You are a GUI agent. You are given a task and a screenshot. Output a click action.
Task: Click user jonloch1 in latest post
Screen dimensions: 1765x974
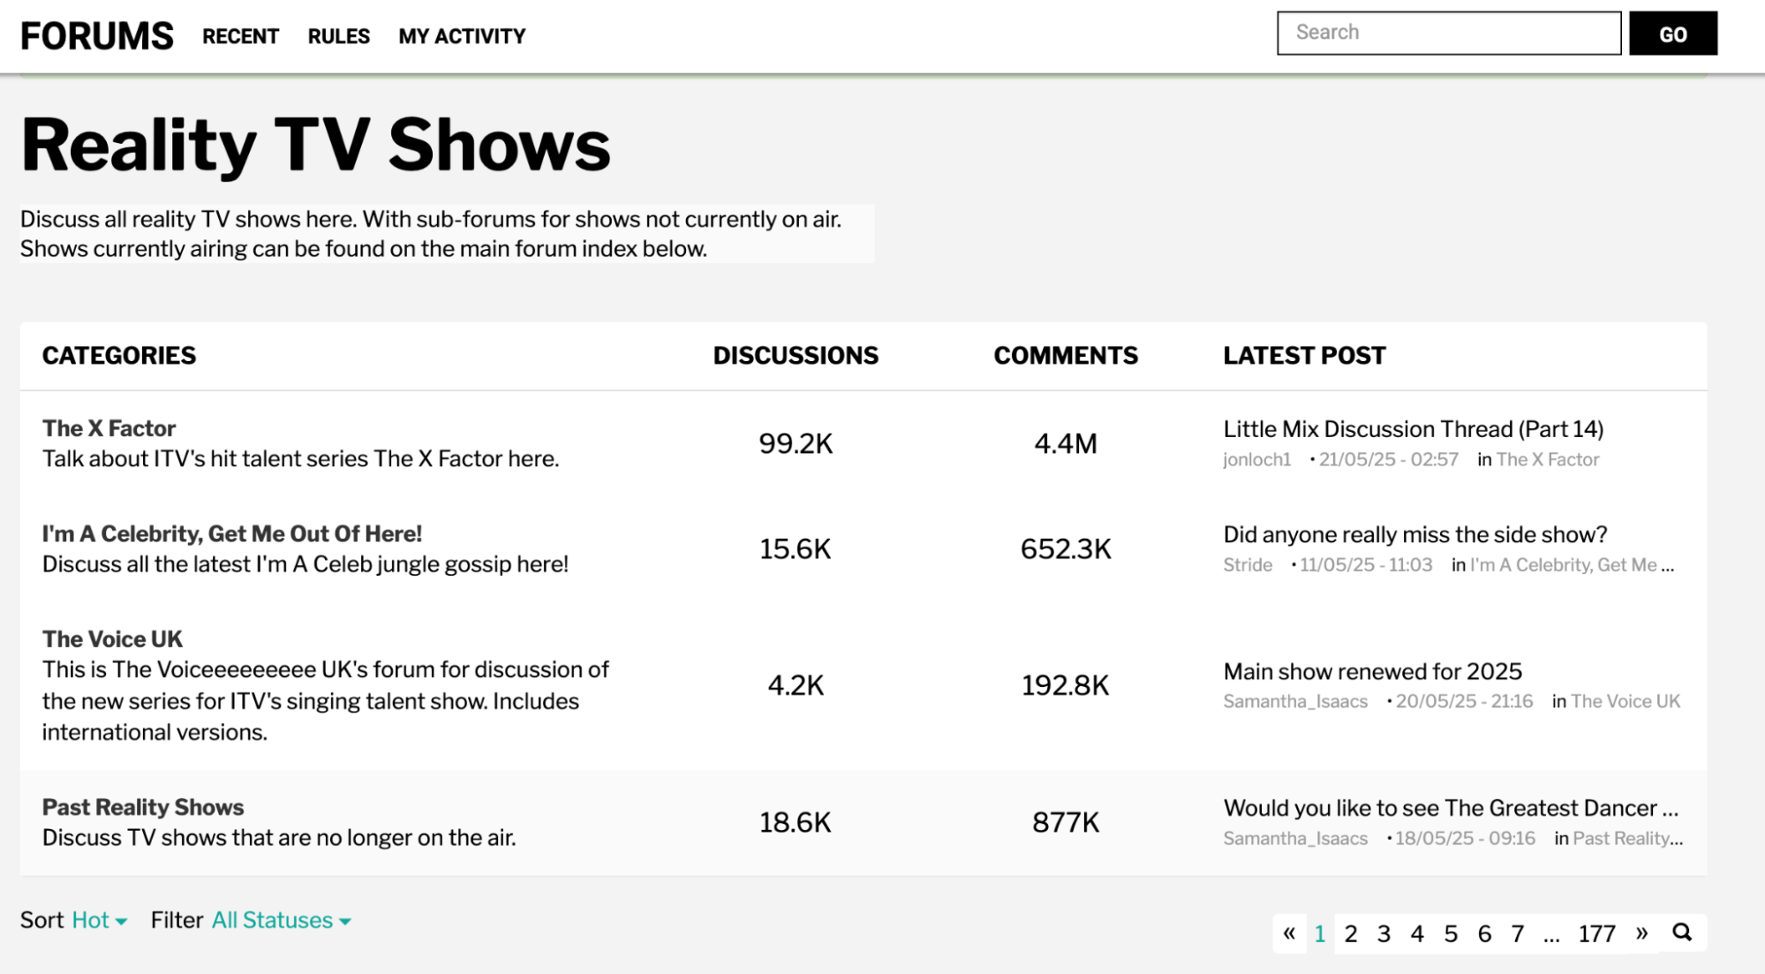point(1256,459)
